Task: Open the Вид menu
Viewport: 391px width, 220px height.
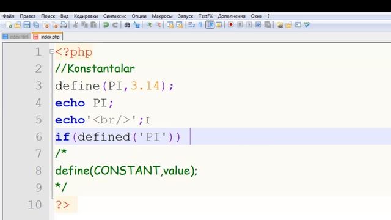Action: (x=64, y=16)
